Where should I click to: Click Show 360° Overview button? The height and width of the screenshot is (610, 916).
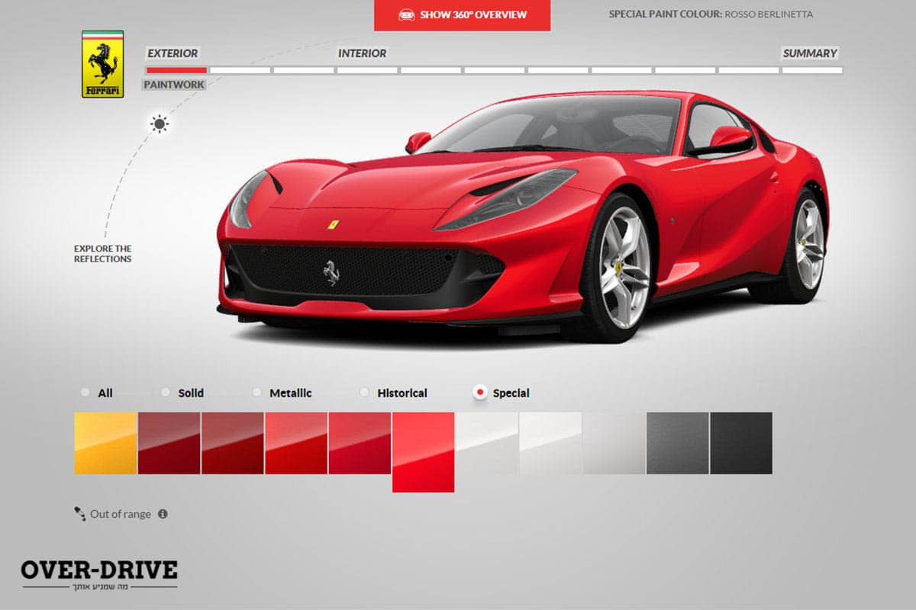(x=462, y=14)
